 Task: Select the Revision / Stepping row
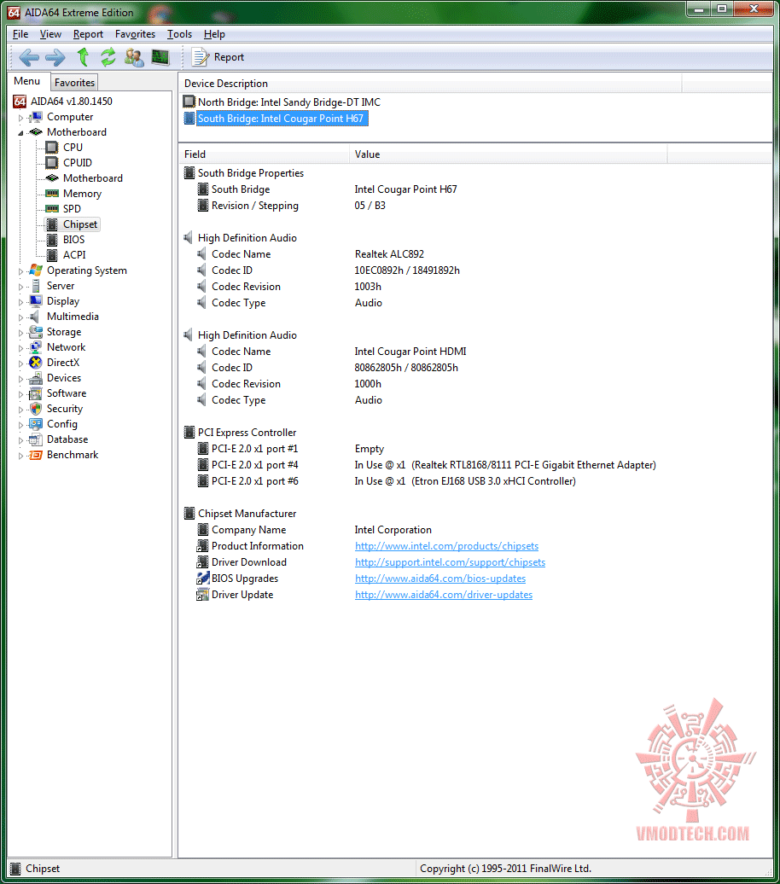coord(290,206)
